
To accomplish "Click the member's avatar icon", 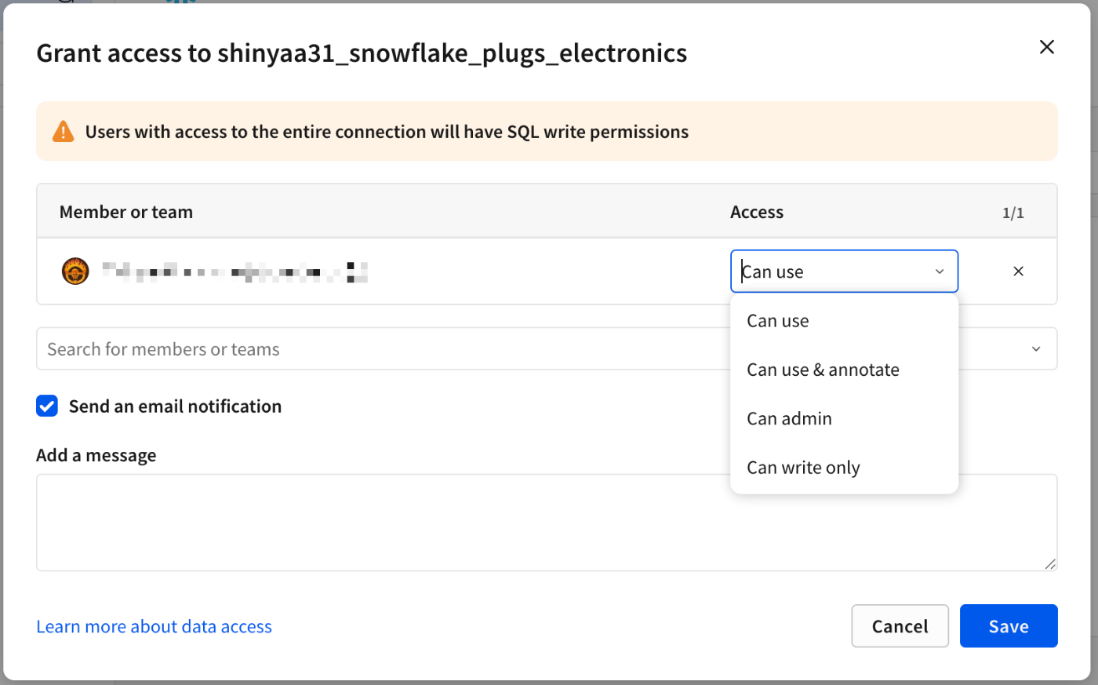I will point(75,271).
